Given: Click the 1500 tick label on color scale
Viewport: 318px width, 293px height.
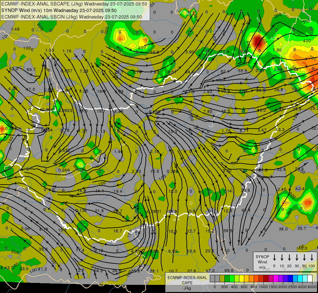Looking at the screenshot, I should tap(273, 287).
